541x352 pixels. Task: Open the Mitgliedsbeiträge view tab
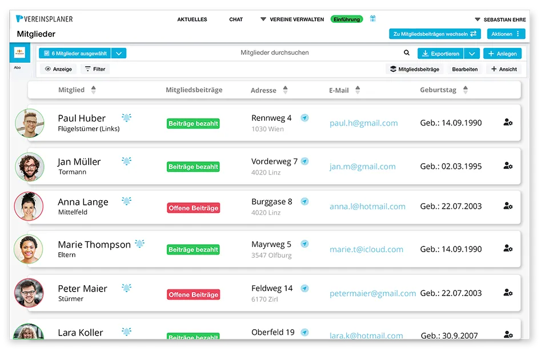coord(415,69)
